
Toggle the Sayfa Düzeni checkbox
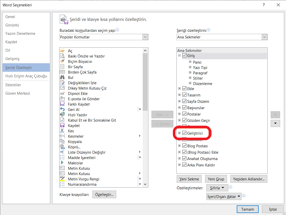pyautogui.click(x=184, y=101)
